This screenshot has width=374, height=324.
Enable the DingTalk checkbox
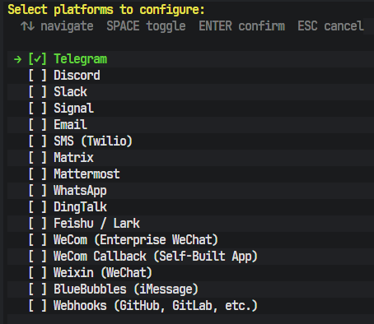coord(38,207)
